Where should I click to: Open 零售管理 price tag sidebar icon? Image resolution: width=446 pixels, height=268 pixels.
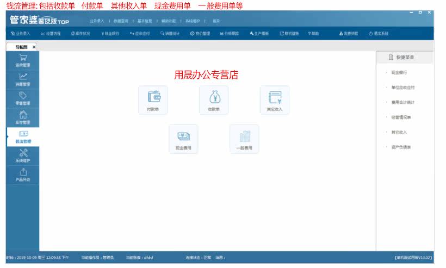pos(23,98)
